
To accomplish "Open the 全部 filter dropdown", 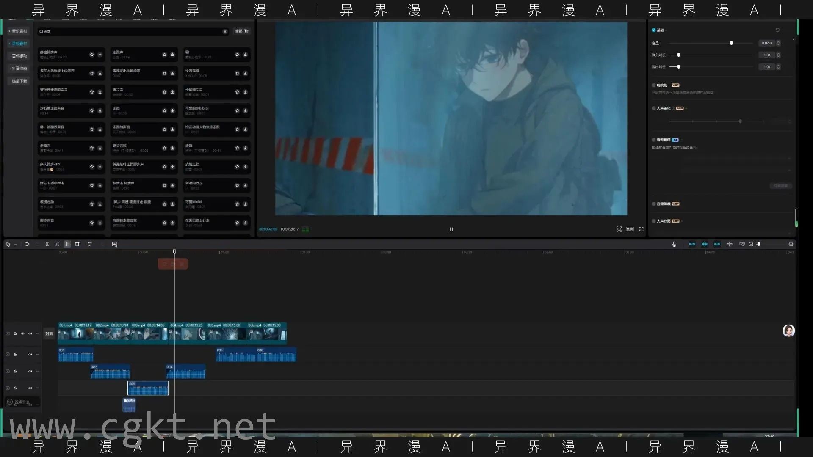I will coord(242,31).
